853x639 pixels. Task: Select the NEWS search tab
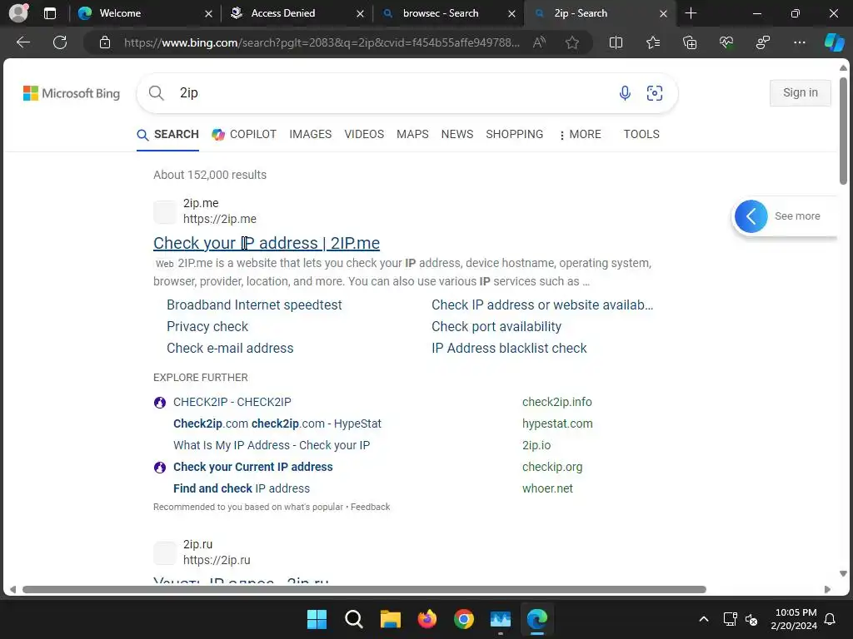[x=457, y=134]
